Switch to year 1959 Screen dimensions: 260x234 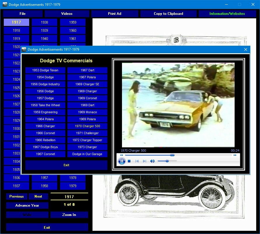tap(73, 22)
